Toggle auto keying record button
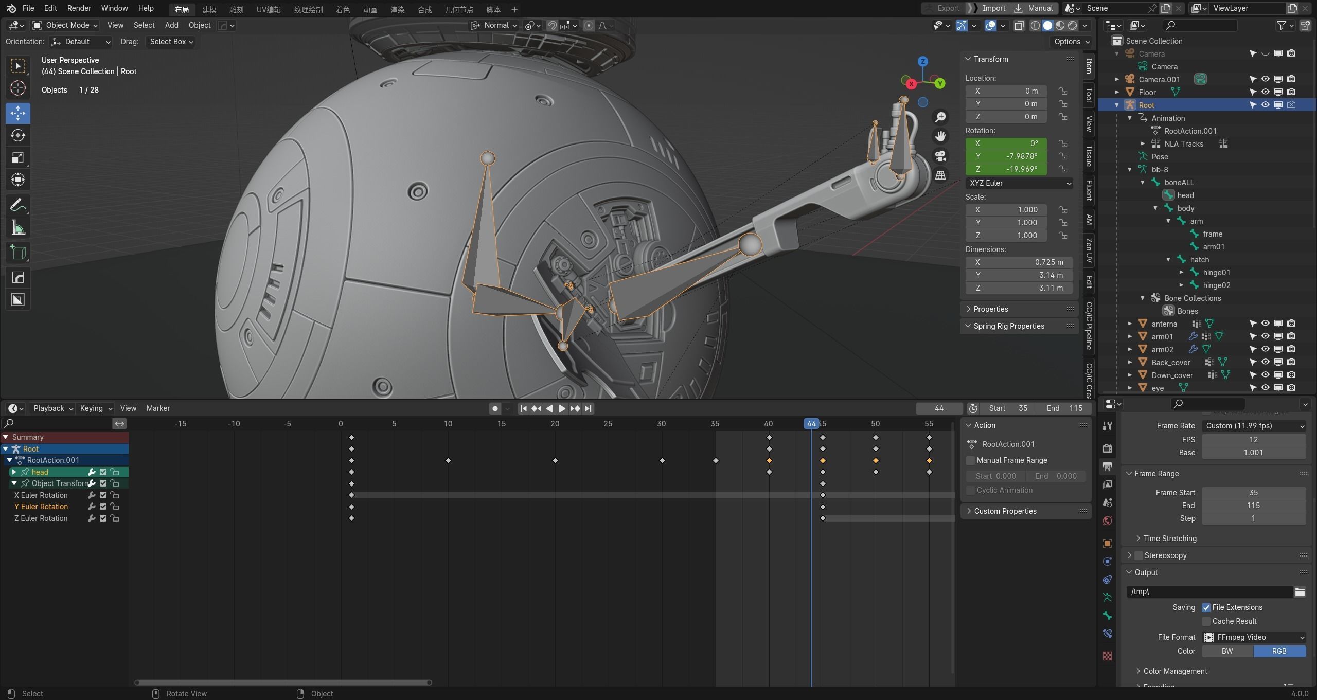 [495, 408]
